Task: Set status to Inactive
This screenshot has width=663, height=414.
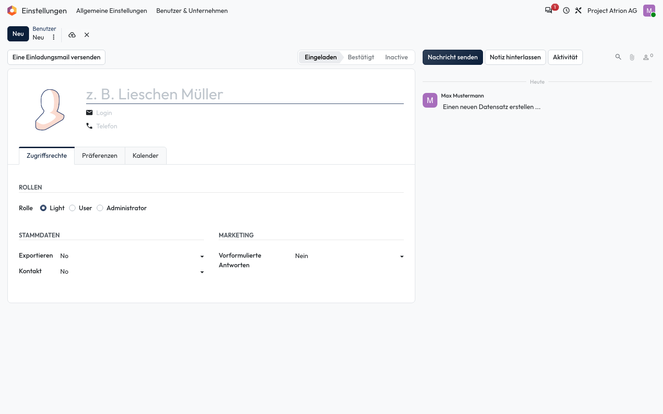Action: (396, 57)
